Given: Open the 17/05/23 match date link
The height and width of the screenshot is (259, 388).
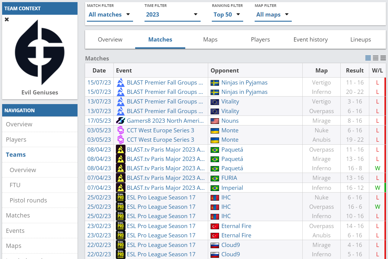Looking at the screenshot, I should click(99, 121).
